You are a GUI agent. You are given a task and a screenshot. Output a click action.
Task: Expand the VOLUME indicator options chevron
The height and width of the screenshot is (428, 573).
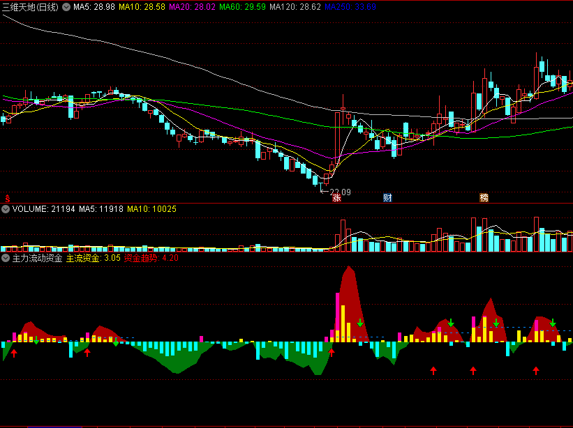tap(6, 209)
